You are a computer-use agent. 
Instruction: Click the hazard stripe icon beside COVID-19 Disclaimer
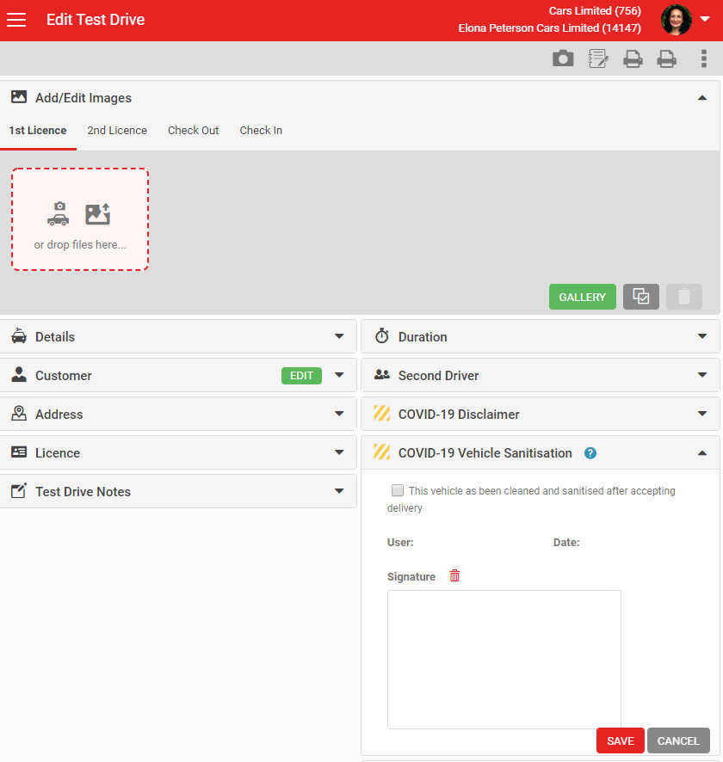point(381,413)
